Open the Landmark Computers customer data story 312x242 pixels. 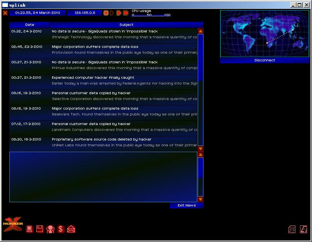pos(103,129)
